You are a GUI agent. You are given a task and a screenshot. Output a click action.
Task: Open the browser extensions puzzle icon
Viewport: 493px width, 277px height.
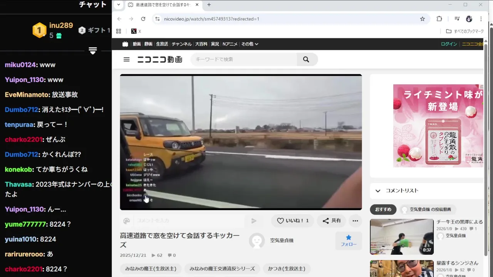[439, 19]
